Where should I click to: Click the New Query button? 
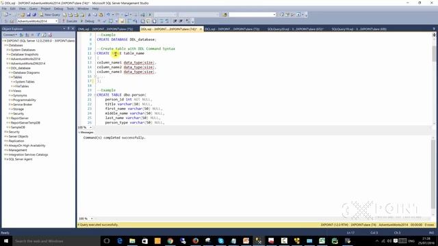point(50,14)
